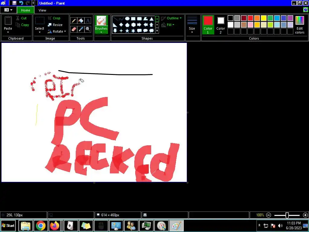This screenshot has width=309, height=232.
Task: Open the Paint main menu button
Action: pyautogui.click(x=8, y=10)
